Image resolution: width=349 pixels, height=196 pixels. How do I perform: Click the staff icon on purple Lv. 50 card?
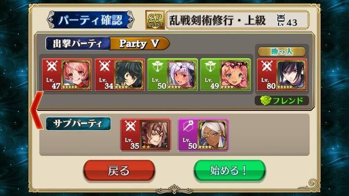coord(188,126)
